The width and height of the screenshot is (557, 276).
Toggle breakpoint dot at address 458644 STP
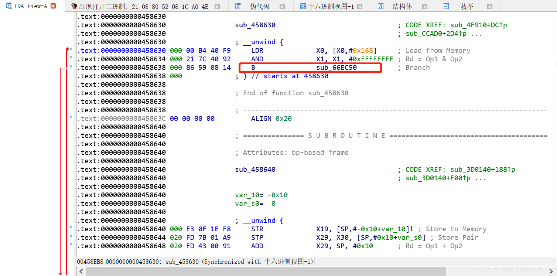tap(71, 236)
